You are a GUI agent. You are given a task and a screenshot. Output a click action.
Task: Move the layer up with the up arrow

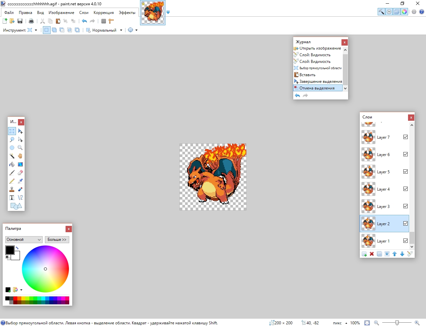395,254
